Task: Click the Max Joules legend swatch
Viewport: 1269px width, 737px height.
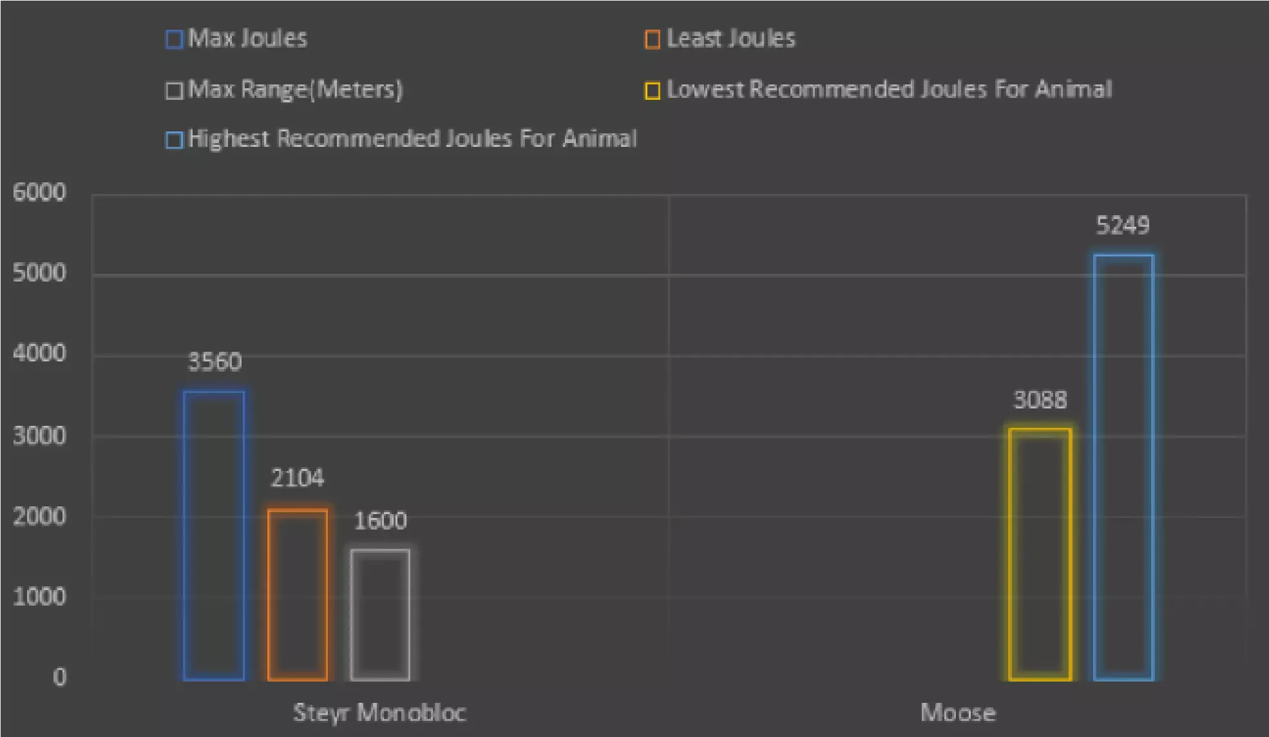Action: tap(174, 39)
